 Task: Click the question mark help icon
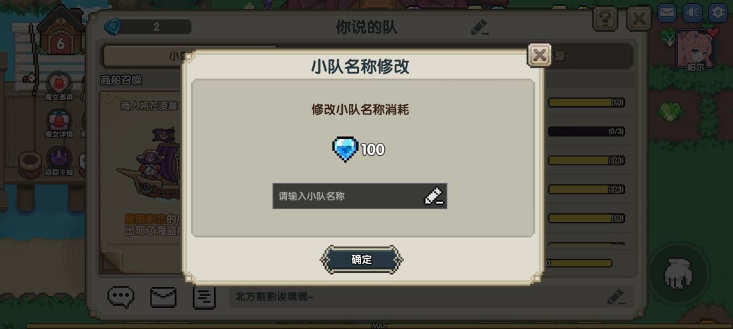(x=605, y=19)
